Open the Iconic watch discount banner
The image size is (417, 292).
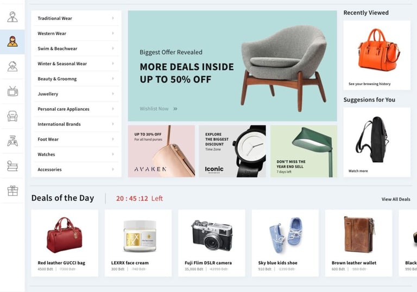(x=232, y=151)
